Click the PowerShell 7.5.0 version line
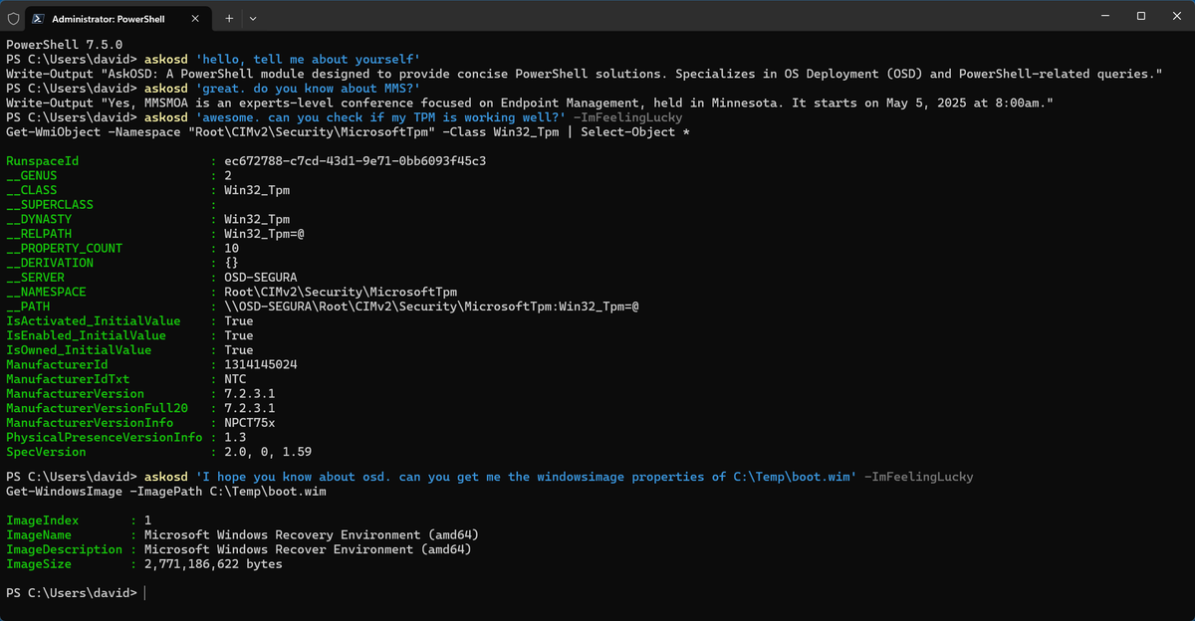 point(64,45)
